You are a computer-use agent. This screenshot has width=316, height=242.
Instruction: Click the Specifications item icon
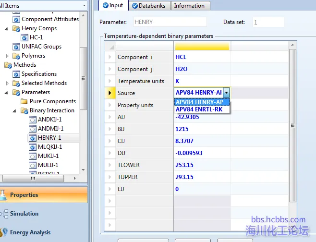[x=16, y=74]
